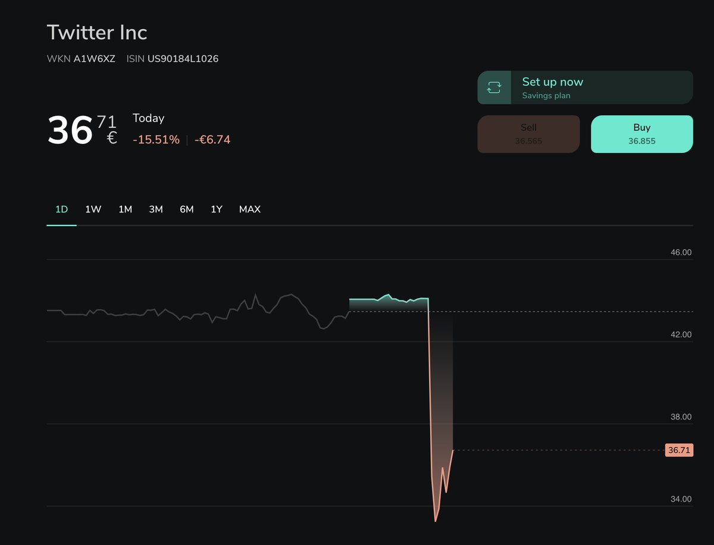714x545 pixels.
Task: Show the 6M chart range
Action: 187,209
